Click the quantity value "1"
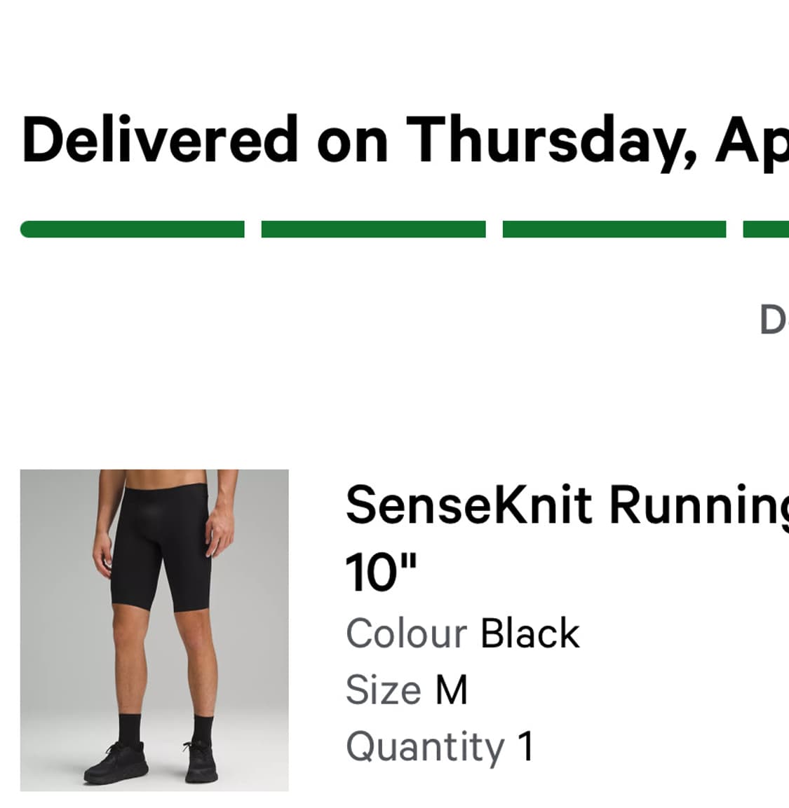Screen dimensions: 789x808 (x=525, y=746)
